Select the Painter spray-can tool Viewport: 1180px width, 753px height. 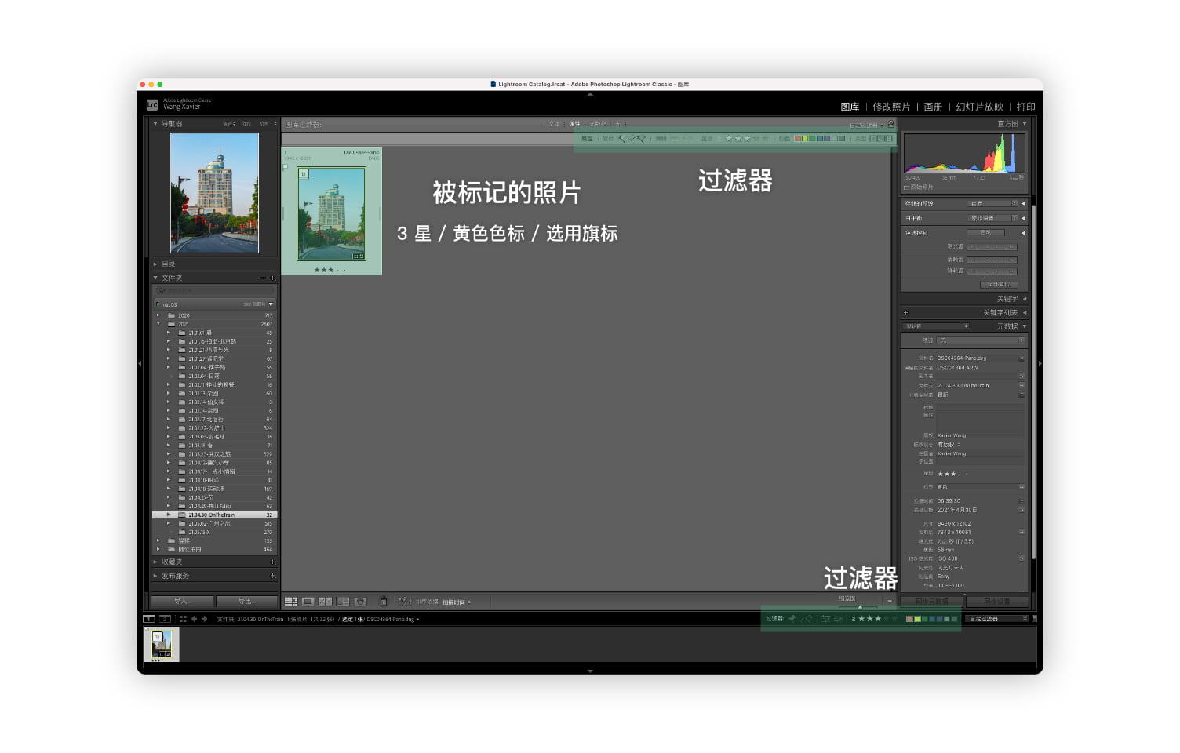coord(384,602)
